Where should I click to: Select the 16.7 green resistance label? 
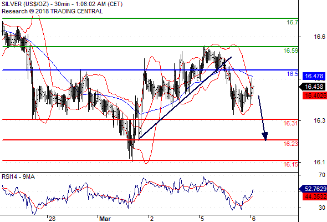pyautogui.click(x=292, y=22)
